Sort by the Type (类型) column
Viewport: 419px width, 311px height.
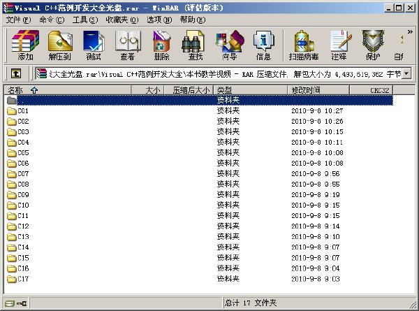[x=251, y=90]
